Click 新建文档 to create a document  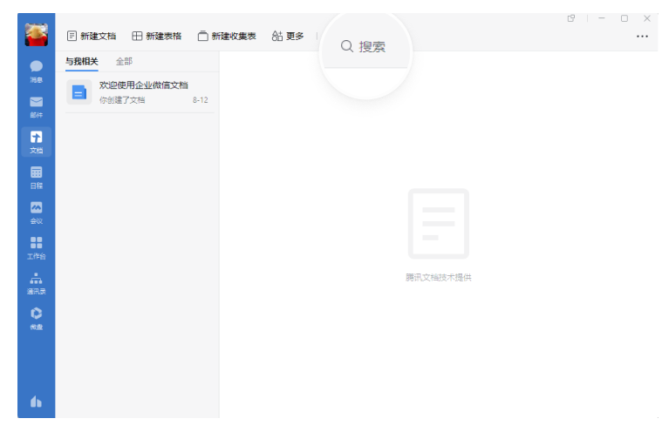click(92, 36)
